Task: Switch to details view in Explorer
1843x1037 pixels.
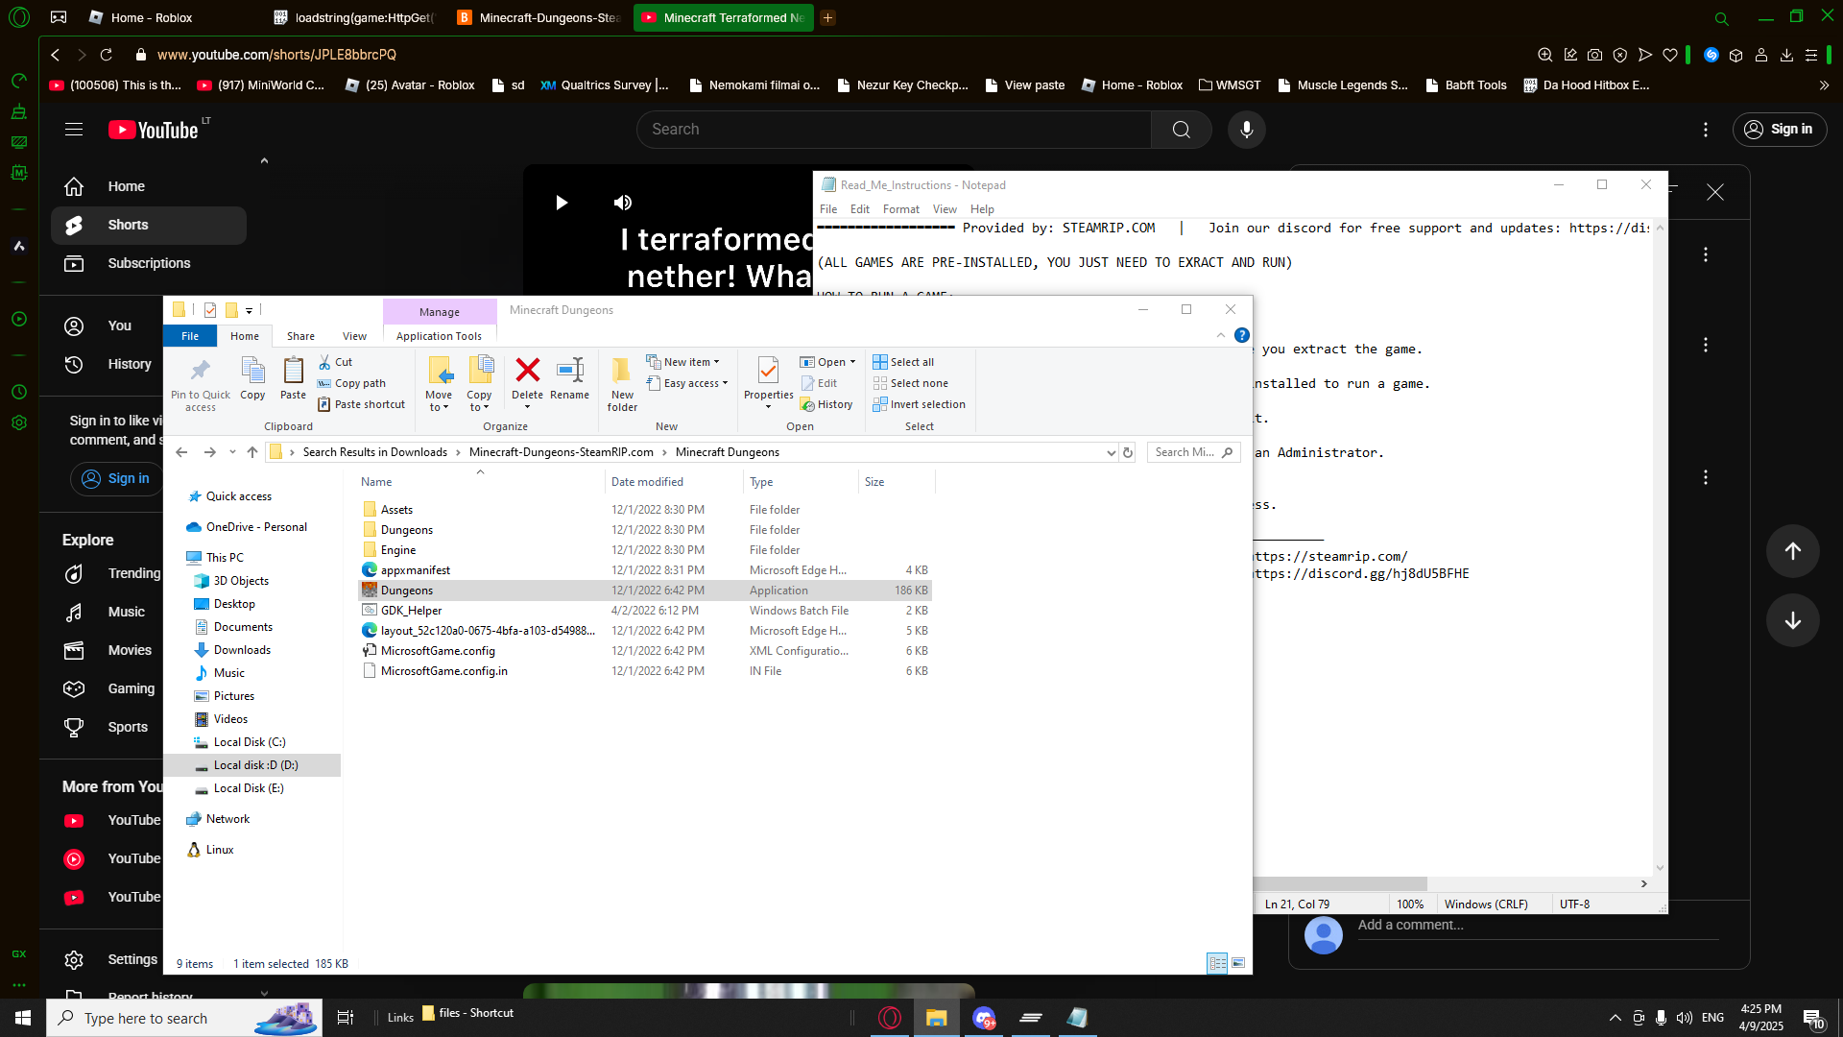Action: pyautogui.click(x=1217, y=963)
